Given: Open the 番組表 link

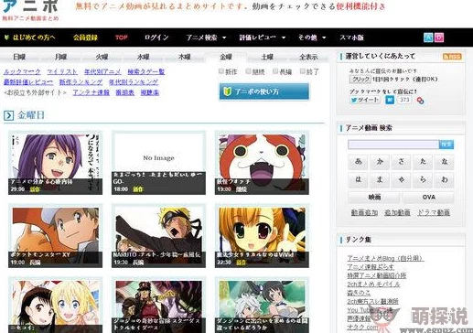Looking at the screenshot, I should point(125,92).
